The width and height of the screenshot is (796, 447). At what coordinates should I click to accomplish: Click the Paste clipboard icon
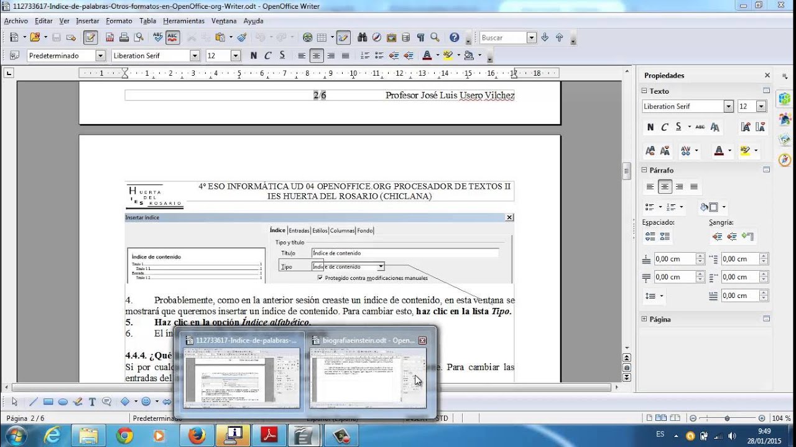coord(220,37)
